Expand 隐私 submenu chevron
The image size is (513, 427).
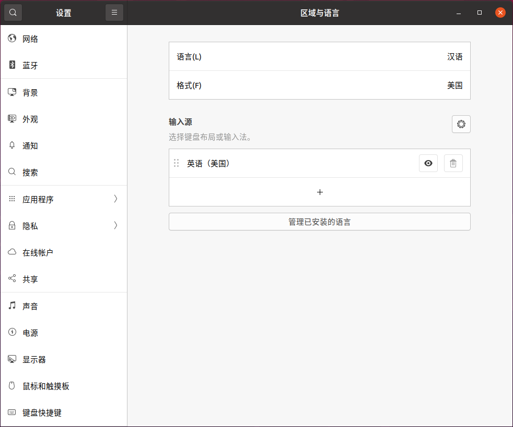[x=115, y=226]
